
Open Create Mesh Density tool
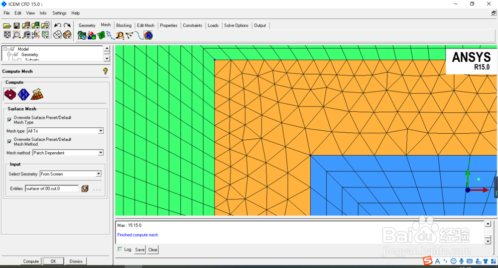click(x=120, y=35)
